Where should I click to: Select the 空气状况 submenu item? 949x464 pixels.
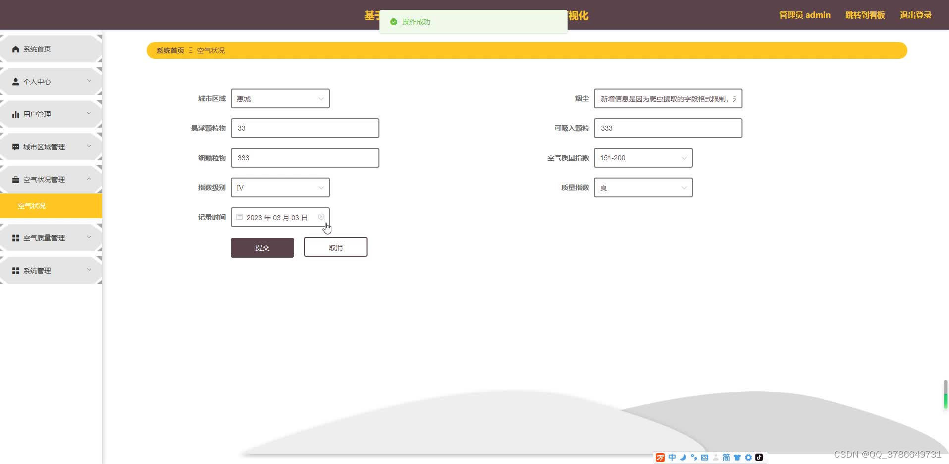51,206
